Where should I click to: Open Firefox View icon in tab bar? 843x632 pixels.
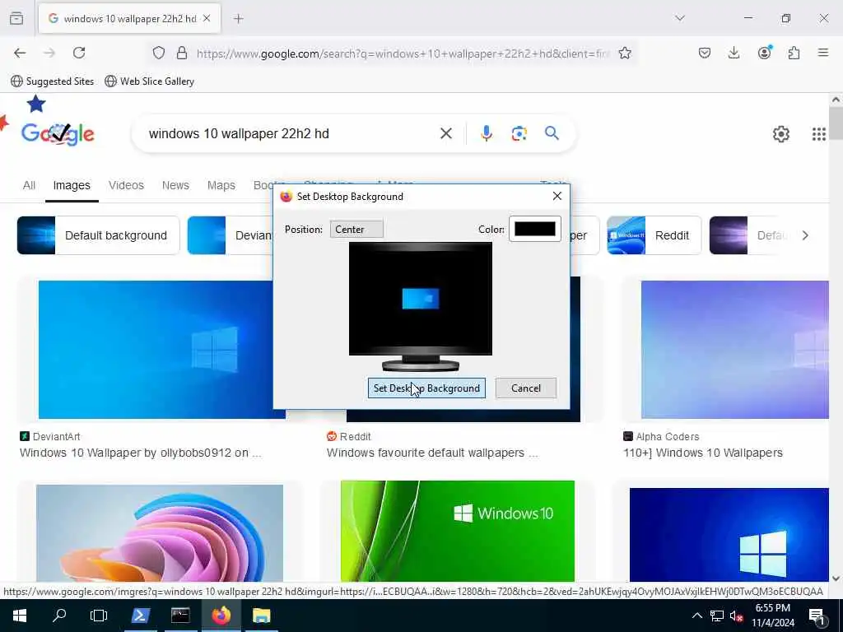click(x=16, y=18)
